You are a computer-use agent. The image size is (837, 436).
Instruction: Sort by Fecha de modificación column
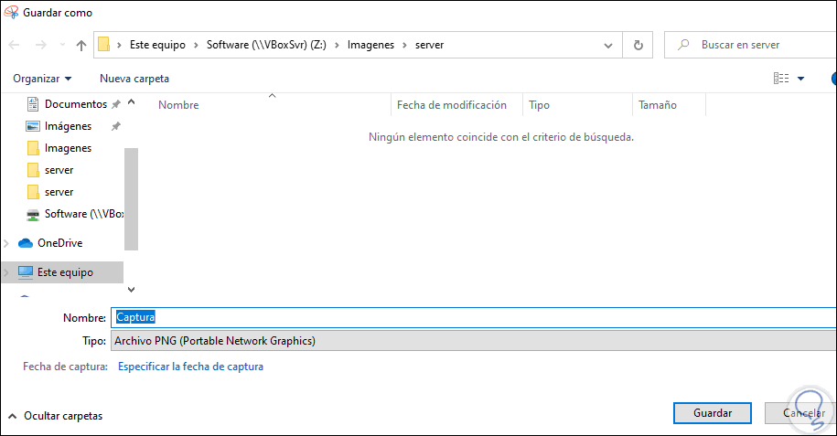coord(452,105)
